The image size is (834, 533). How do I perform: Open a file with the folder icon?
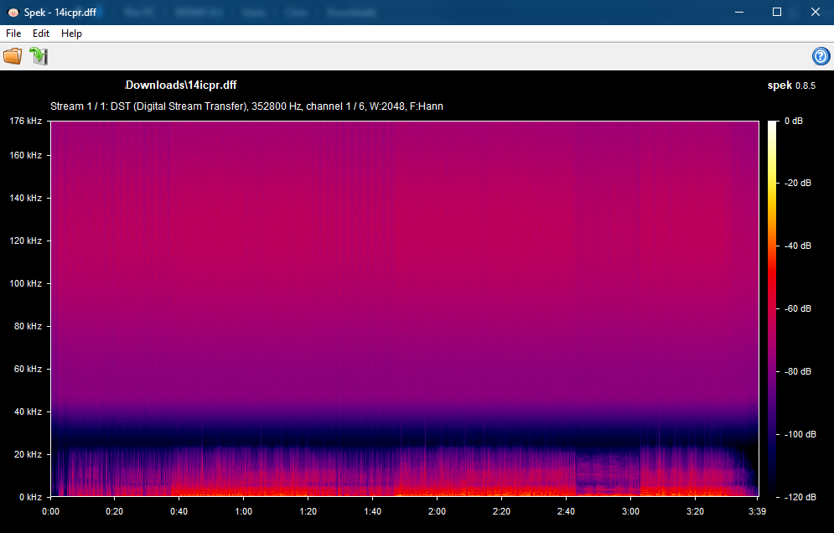13,56
